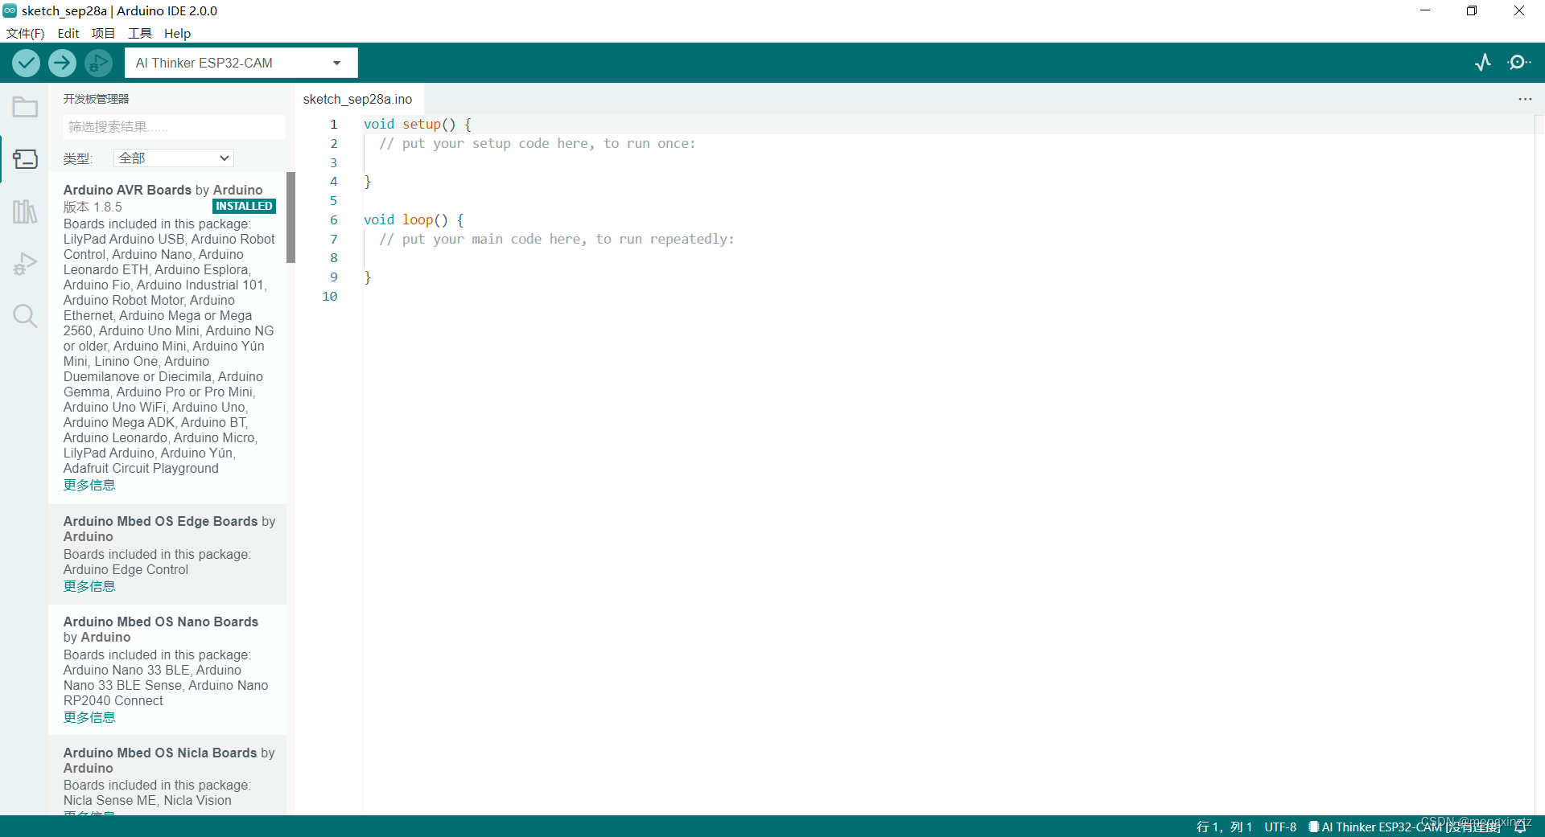Click the AI Thinker ESP32-CAM status bar entry
Image resolution: width=1545 pixels, height=837 pixels.
click(1404, 827)
